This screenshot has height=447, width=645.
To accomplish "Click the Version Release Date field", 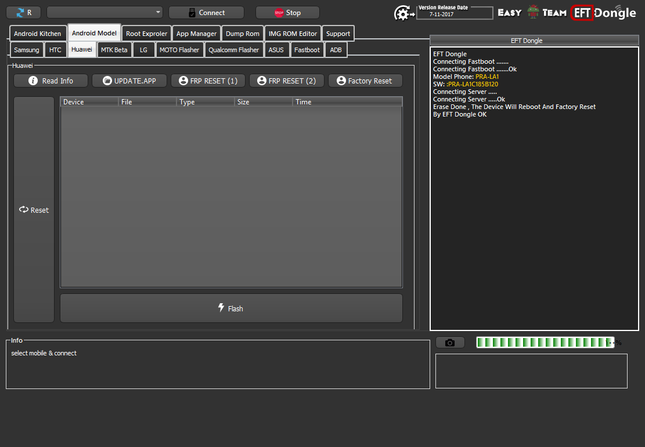I will (x=455, y=13).
